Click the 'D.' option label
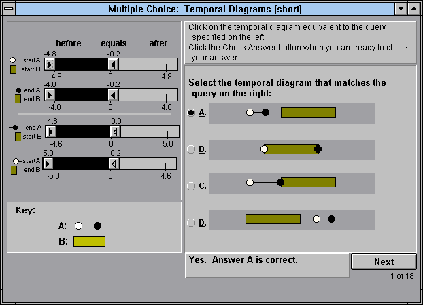 coord(203,223)
